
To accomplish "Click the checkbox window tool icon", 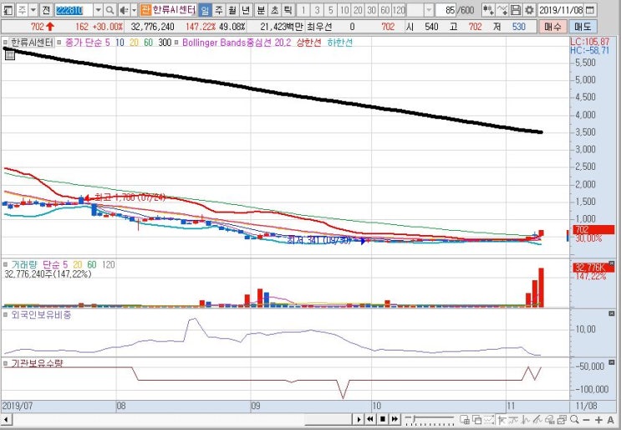I will point(562,419).
